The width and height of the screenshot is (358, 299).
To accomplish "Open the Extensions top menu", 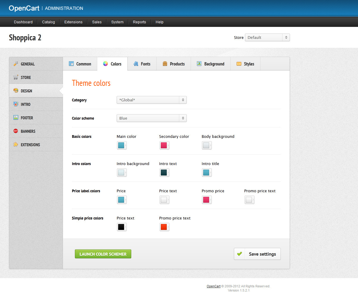I will click(x=73, y=22).
